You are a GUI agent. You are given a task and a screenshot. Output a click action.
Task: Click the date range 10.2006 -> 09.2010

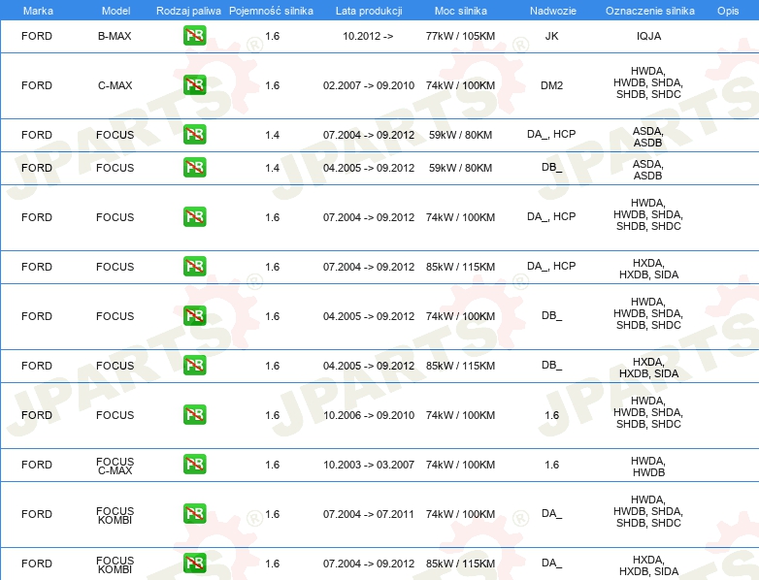[369, 415]
